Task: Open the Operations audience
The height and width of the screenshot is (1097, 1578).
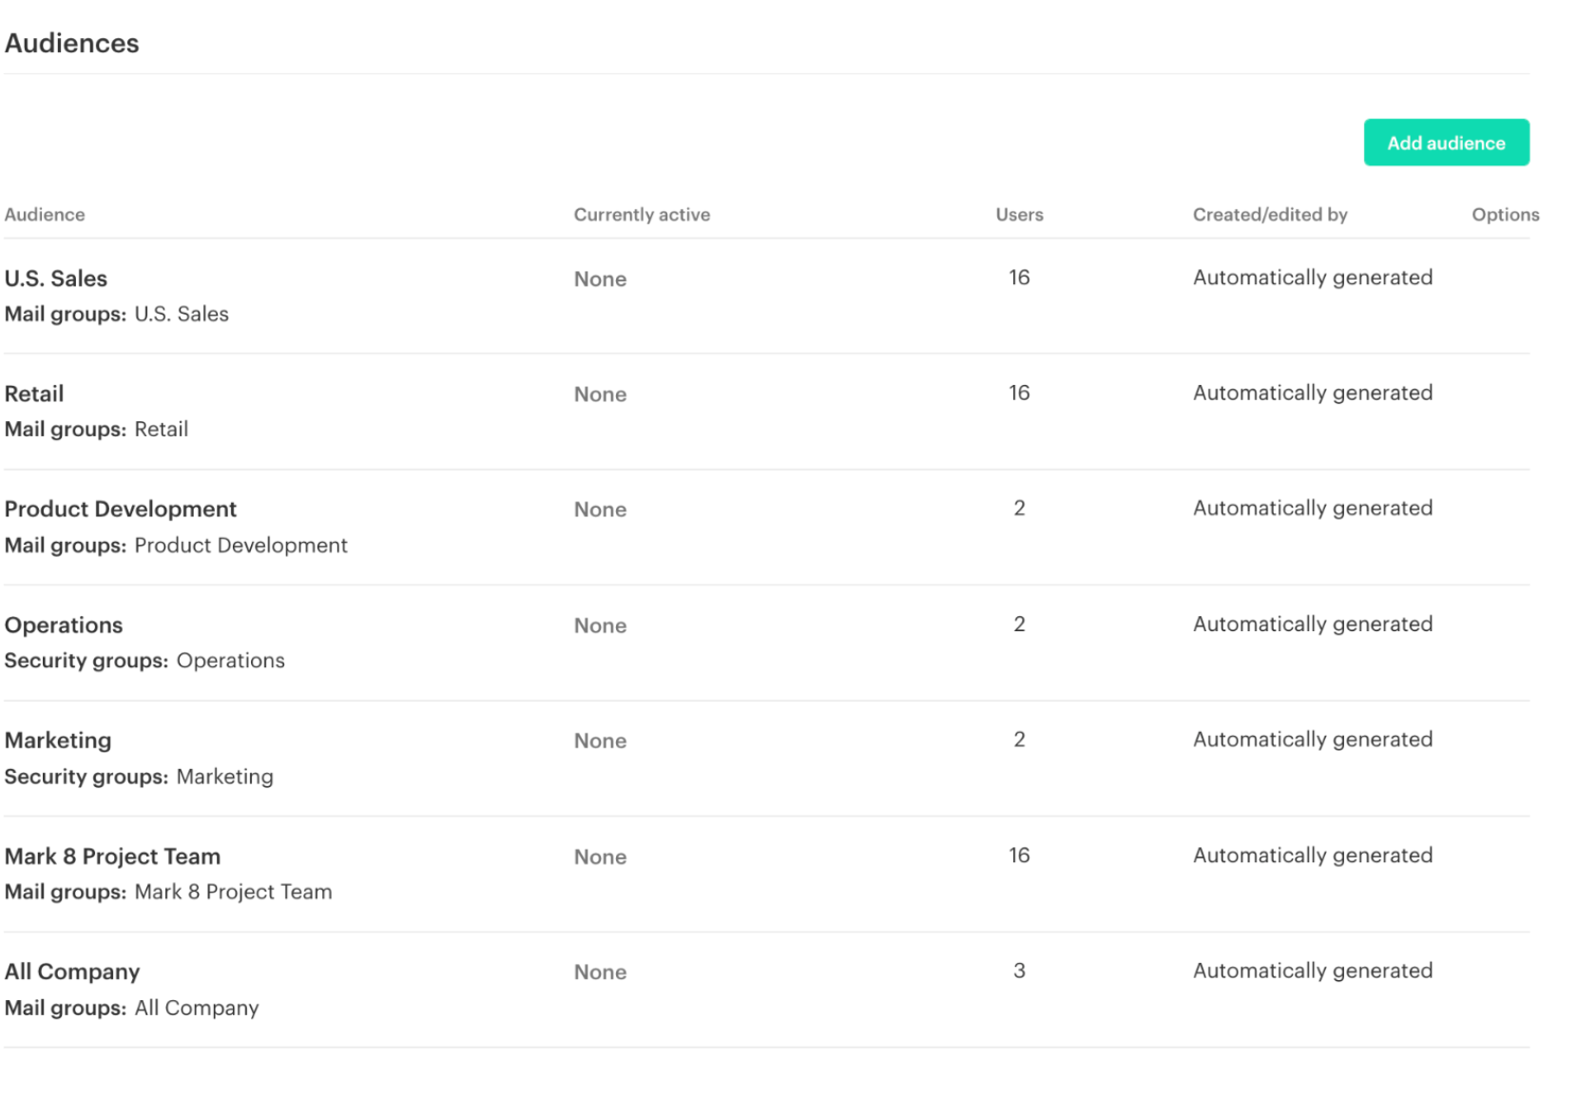Action: coord(63,625)
